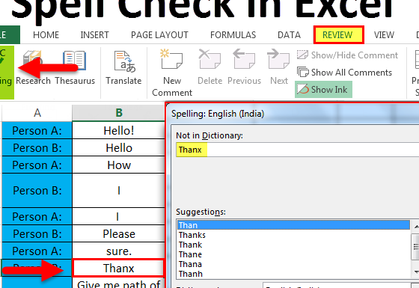Select cell containing 'How'
The height and width of the screenshot is (288, 419).
pyautogui.click(x=119, y=165)
